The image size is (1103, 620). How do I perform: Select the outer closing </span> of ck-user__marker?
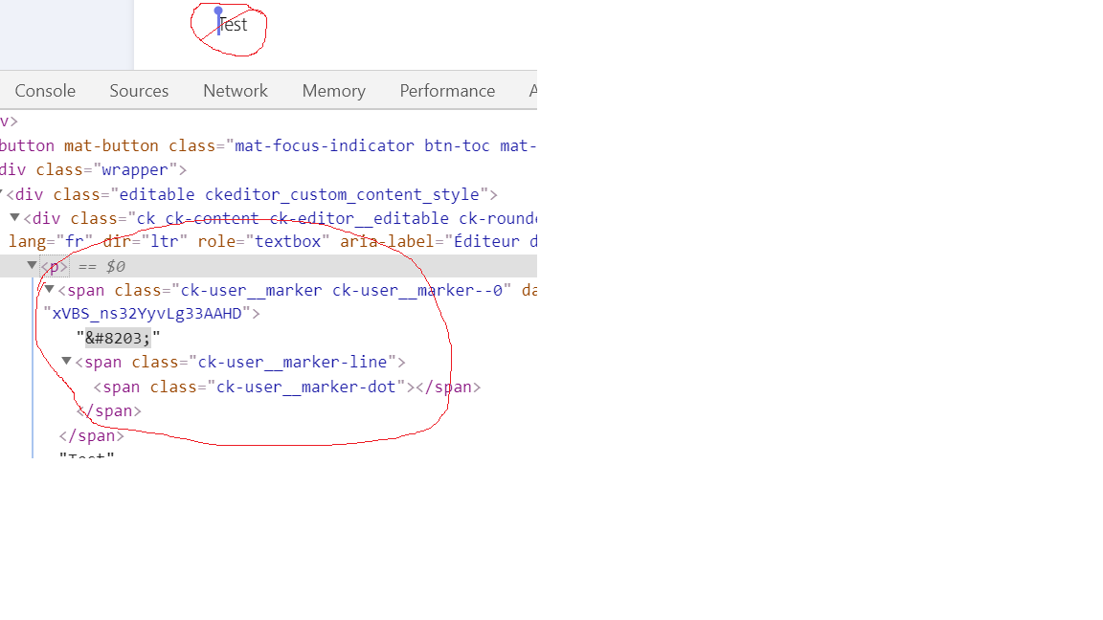[x=92, y=436]
